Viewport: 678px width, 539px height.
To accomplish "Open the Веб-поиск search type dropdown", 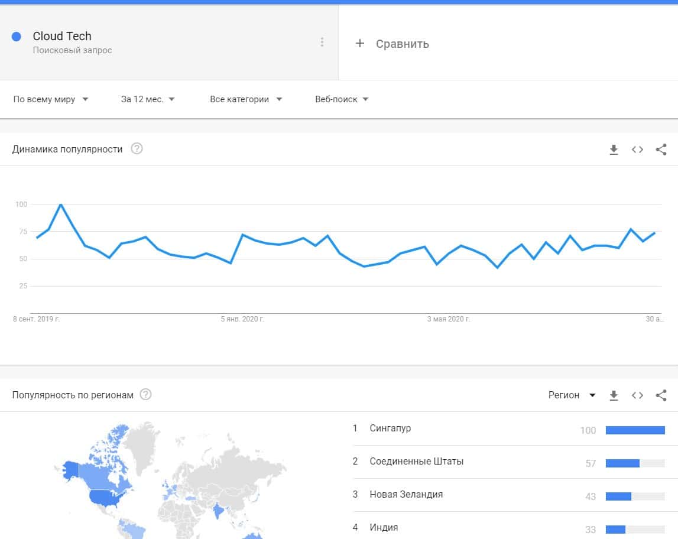I will pos(342,99).
